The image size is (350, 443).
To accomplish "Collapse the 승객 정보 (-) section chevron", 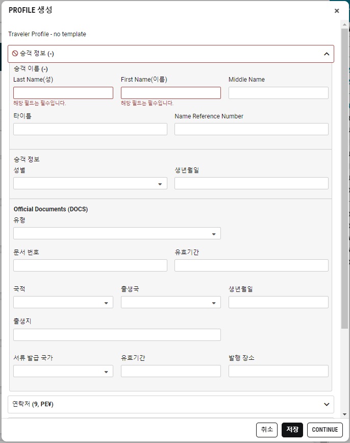I will 327,54.
